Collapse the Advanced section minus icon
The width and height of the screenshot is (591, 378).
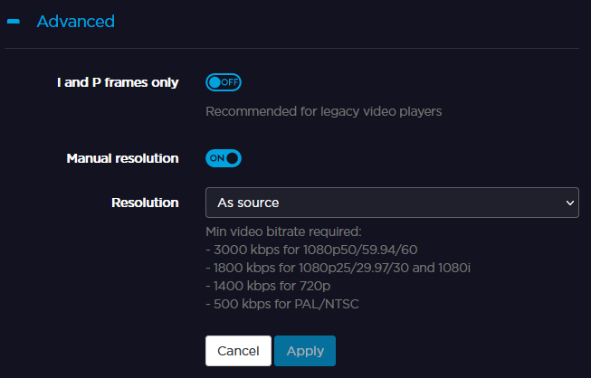pos(14,21)
